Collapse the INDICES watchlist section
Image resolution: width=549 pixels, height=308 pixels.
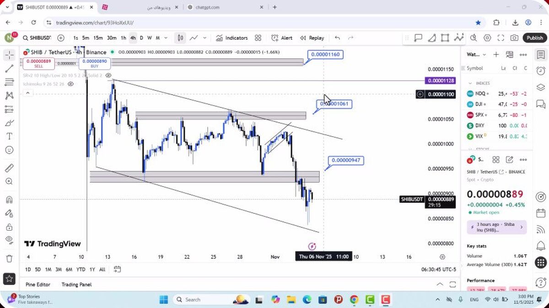pos(470,83)
